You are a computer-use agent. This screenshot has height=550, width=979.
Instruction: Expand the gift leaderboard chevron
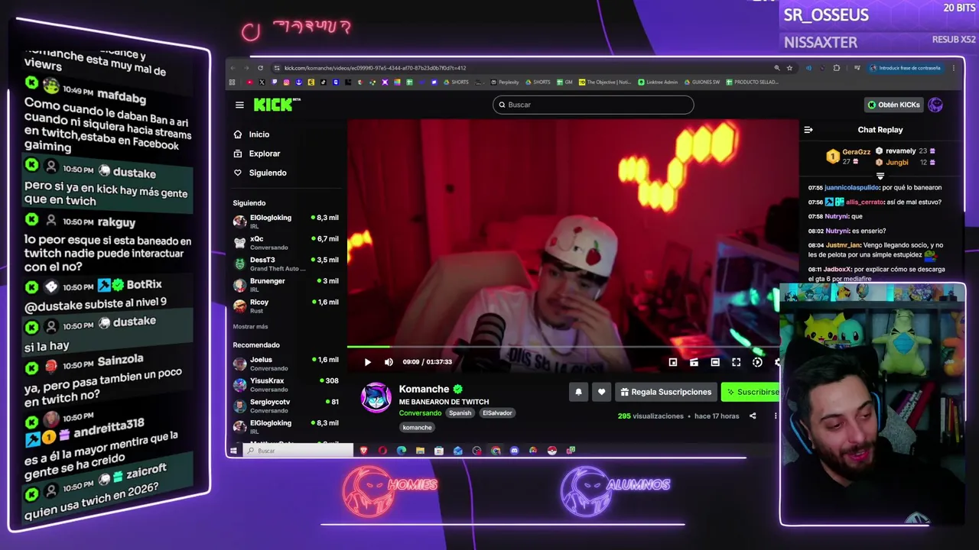[x=880, y=176]
